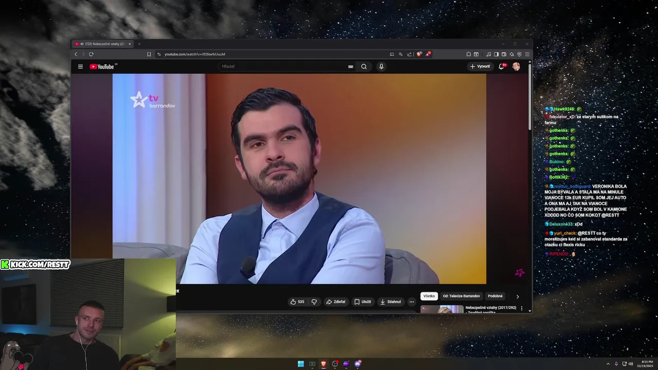The width and height of the screenshot is (658, 370).
Task: Click the translate page icon in address bar
Action: (400, 54)
